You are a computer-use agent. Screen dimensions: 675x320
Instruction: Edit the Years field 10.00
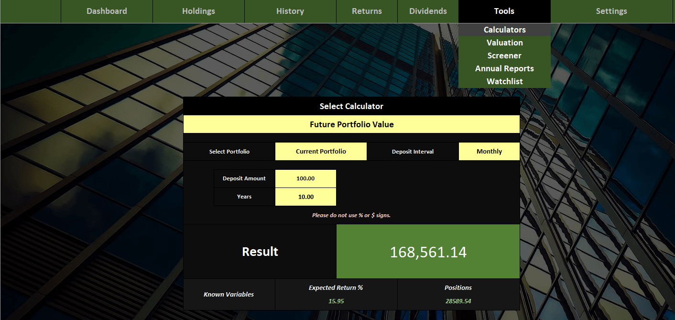click(305, 197)
